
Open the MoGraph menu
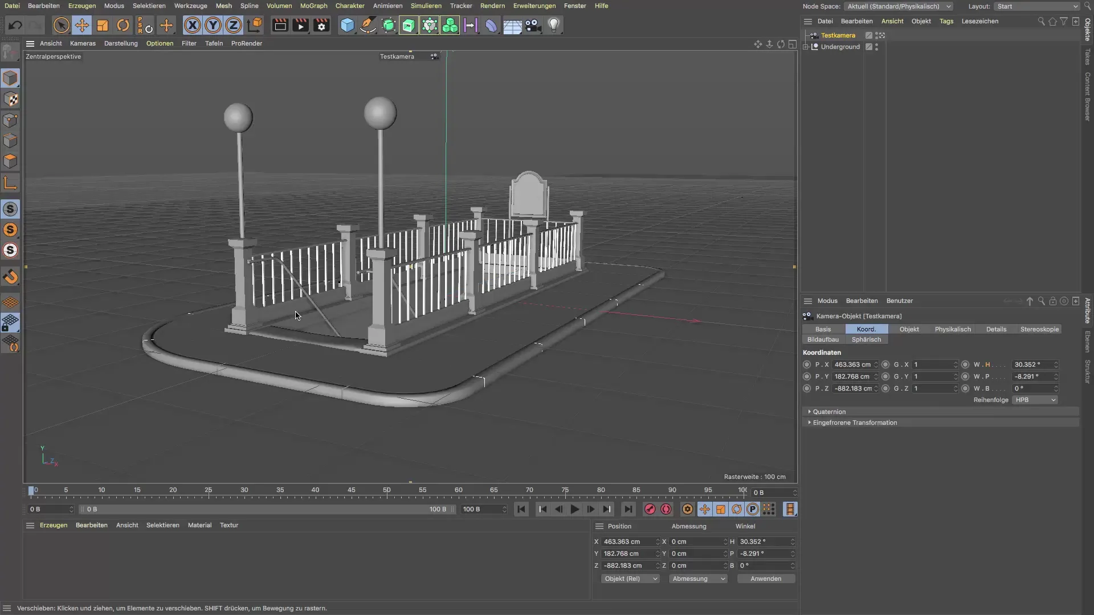pyautogui.click(x=313, y=6)
